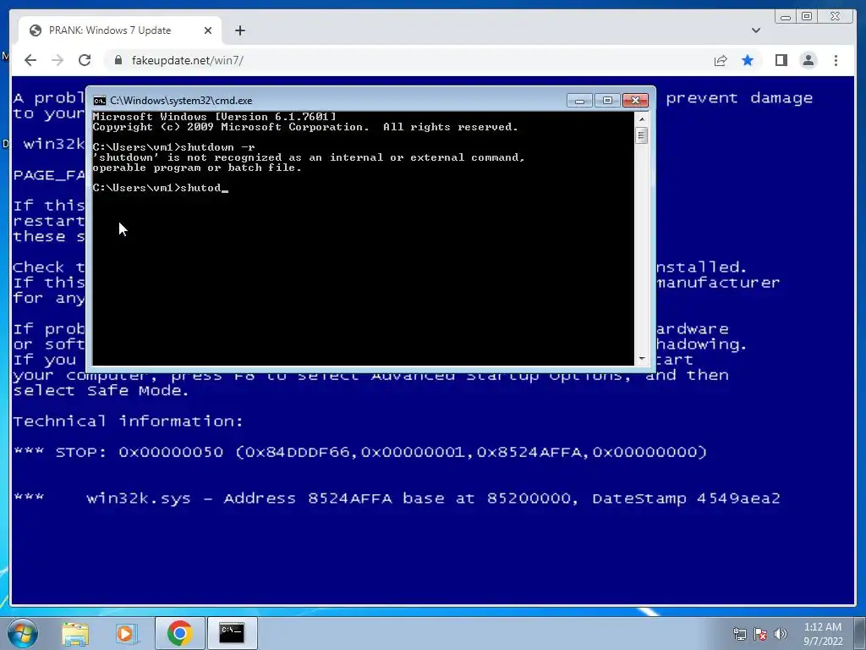Viewport: 866px width, 650px height.
Task: Click the Chrome forward arrow
Action: (58, 60)
